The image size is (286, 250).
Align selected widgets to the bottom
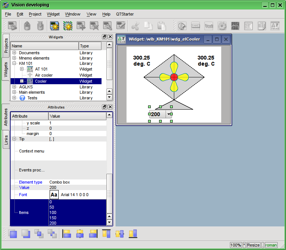(133, 234)
